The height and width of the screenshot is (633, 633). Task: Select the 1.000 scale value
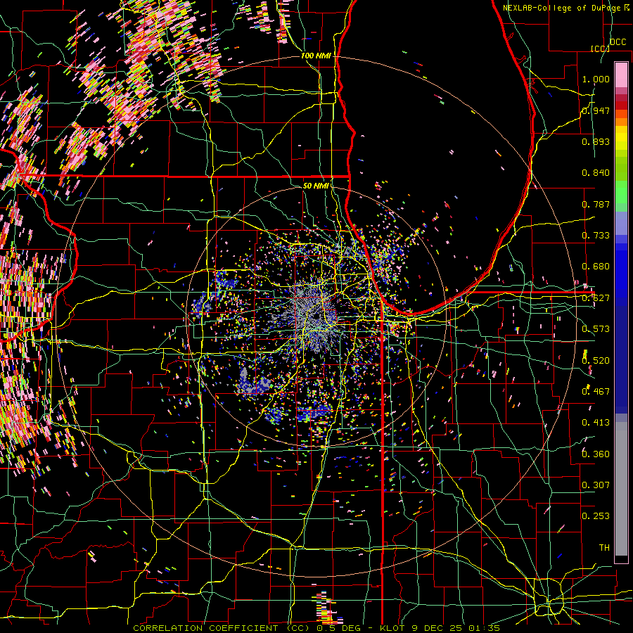[596, 79]
